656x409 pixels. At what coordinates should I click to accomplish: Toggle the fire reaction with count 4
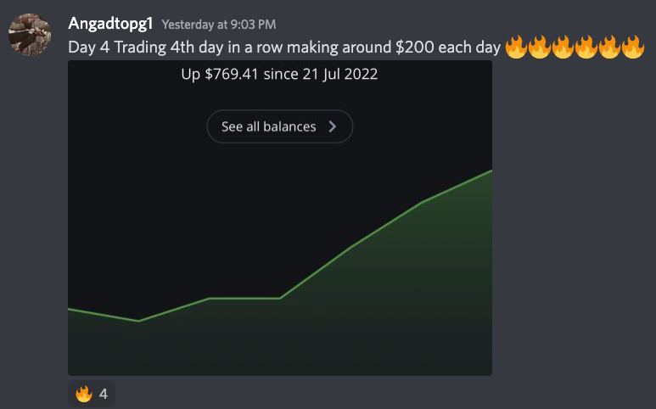(x=92, y=394)
